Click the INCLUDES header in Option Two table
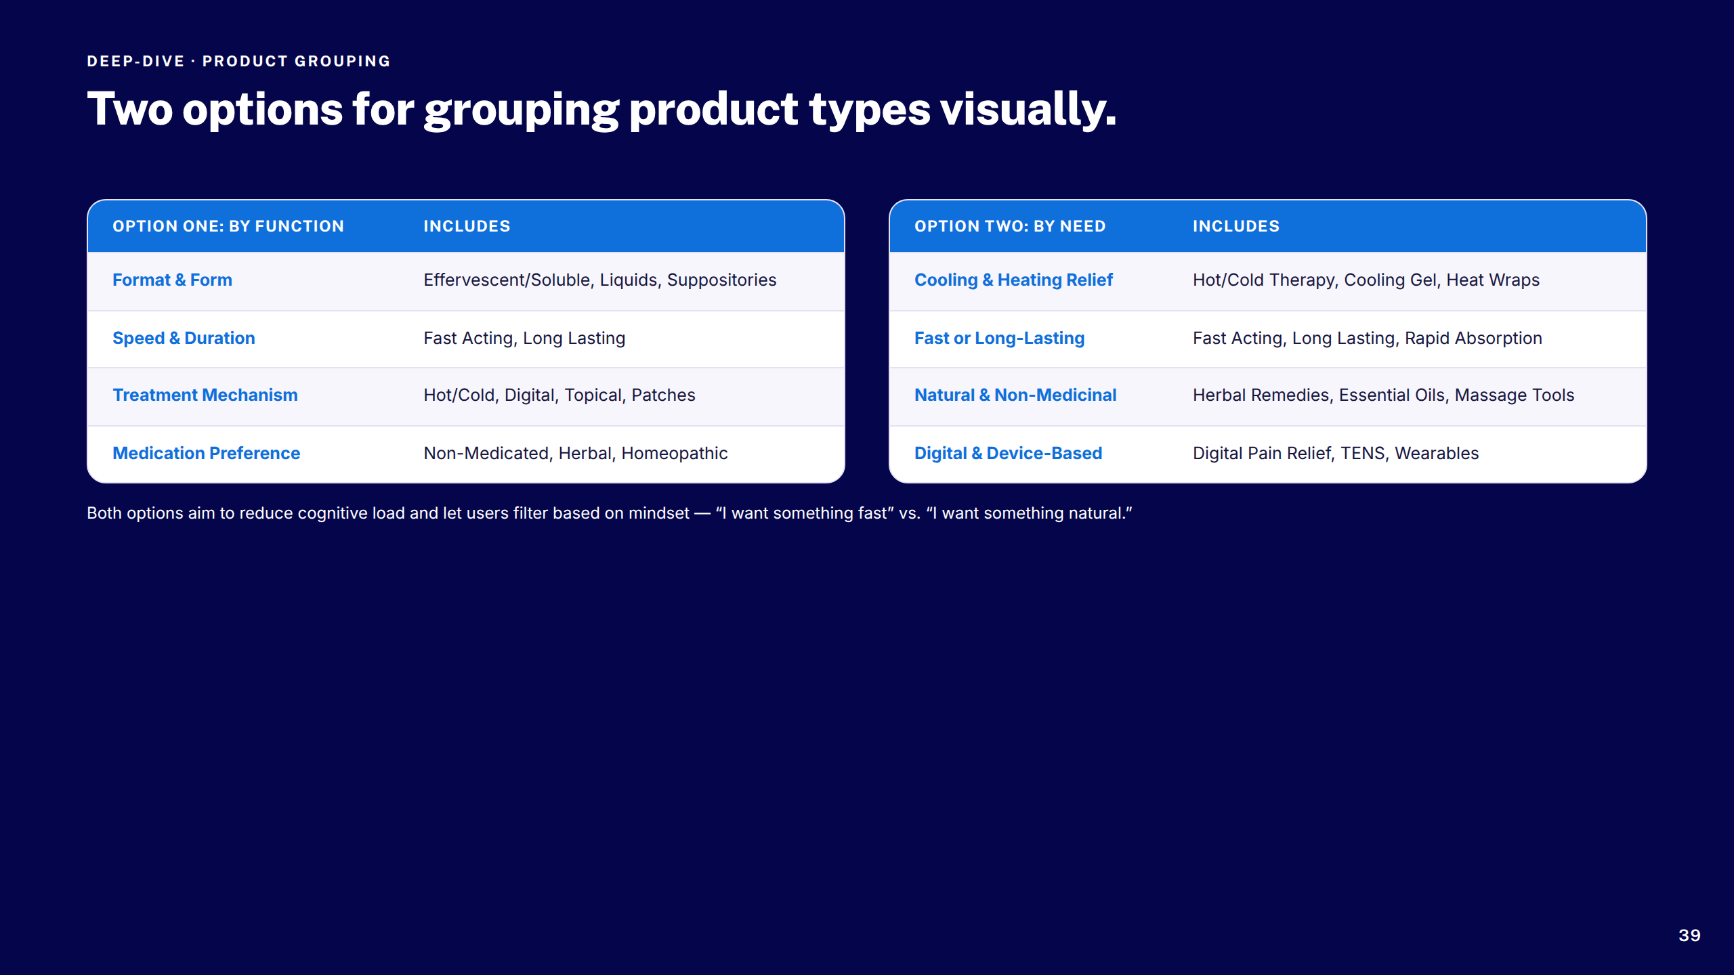The image size is (1734, 975). tap(1236, 226)
